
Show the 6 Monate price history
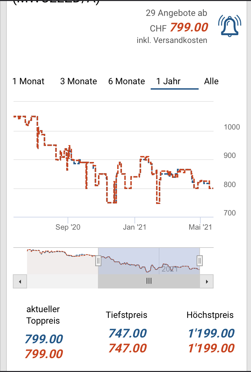(x=126, y=82)
